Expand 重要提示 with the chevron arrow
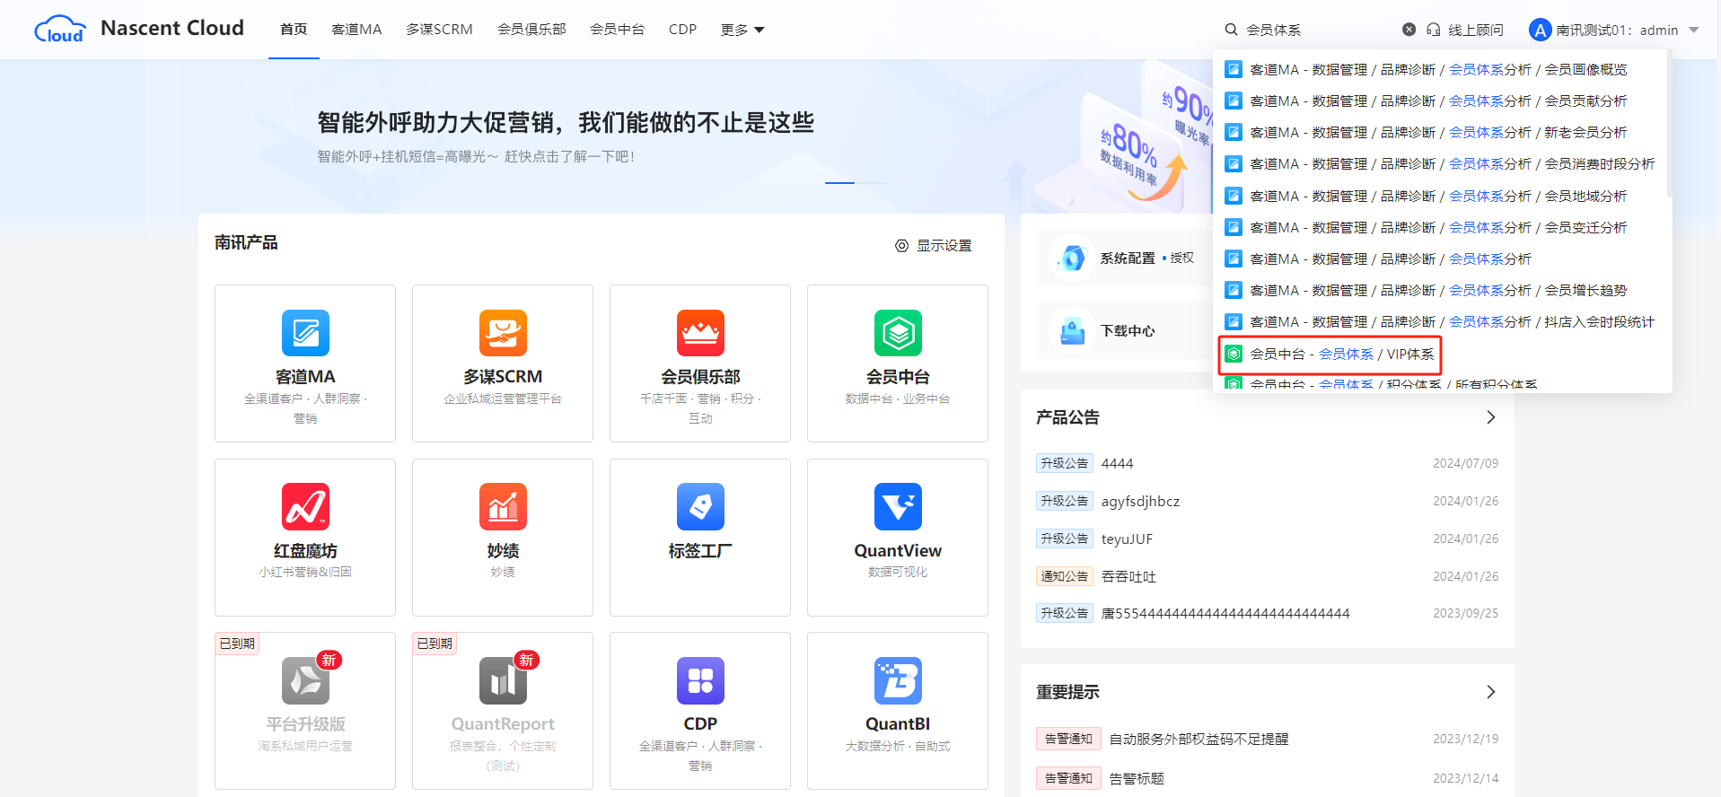1721x797 pixels. coord(1490,692)
